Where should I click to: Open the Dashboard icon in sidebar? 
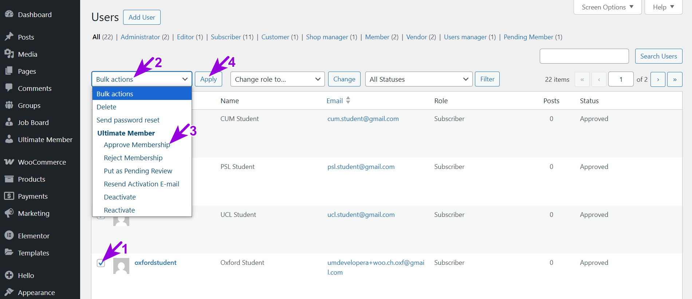pos(9,14)
